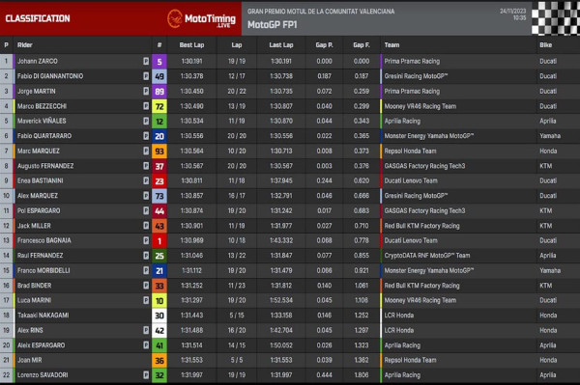Click the P icon in Maverick VIÑALES's row
The height and width of the screenshot is (385, 580).
(x=146, y=121)
